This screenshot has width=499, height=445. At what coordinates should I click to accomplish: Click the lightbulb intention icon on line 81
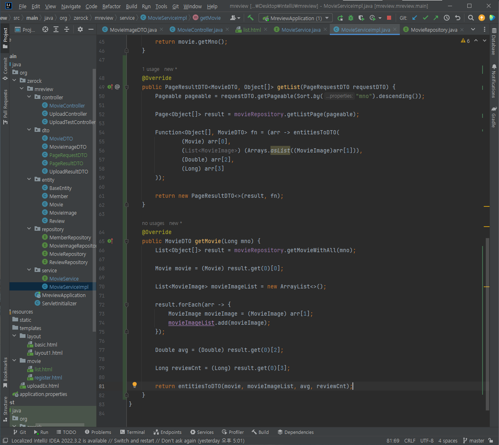pyautogui.click(x=134, y=385)
